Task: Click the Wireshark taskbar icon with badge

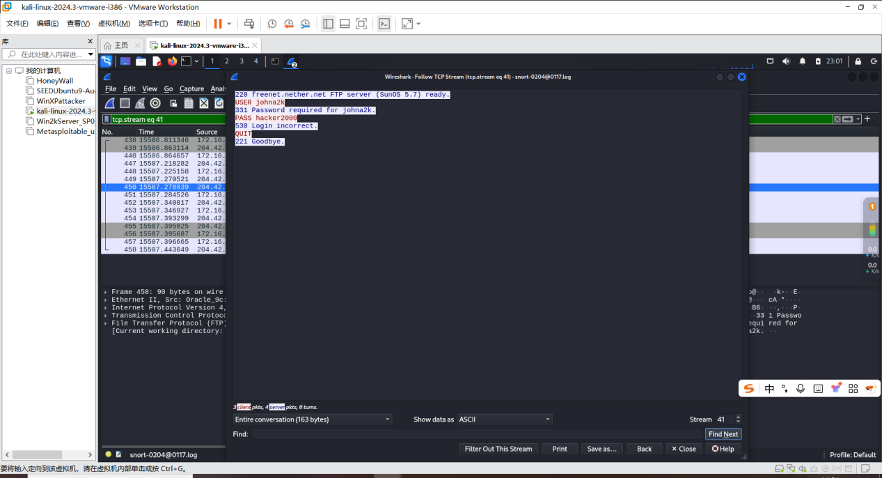Action: [x=291, y=61]
